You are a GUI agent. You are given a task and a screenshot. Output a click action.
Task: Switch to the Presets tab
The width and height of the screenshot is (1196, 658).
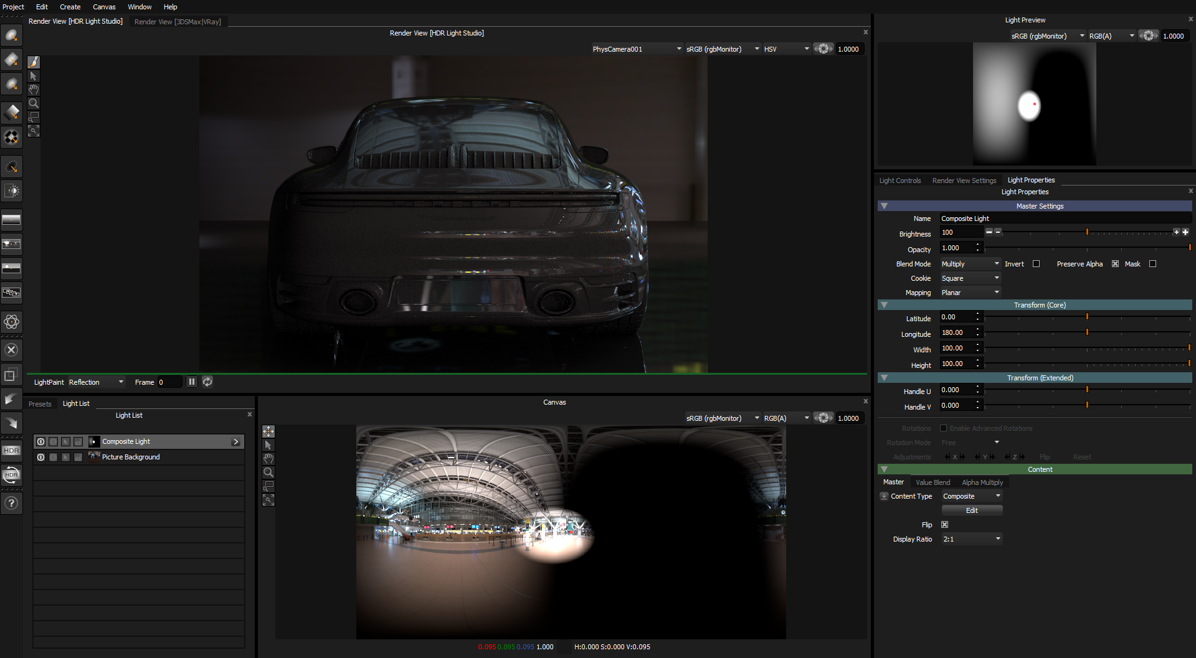coord(40,404)
